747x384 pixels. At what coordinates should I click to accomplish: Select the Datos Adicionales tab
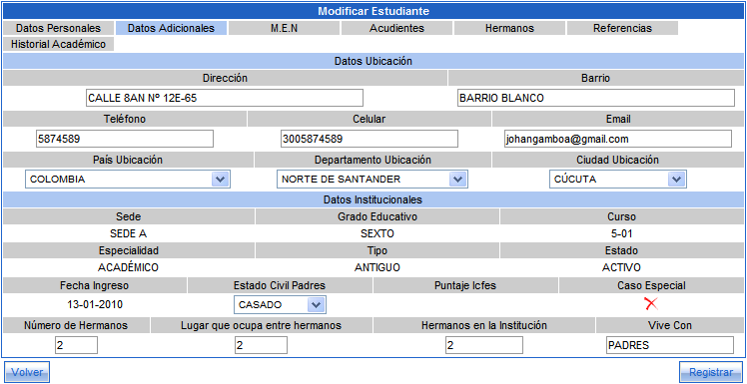[x=171, y=28]
